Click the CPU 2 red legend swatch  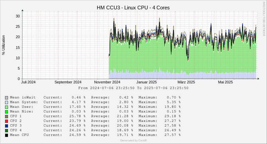(6, 121)
